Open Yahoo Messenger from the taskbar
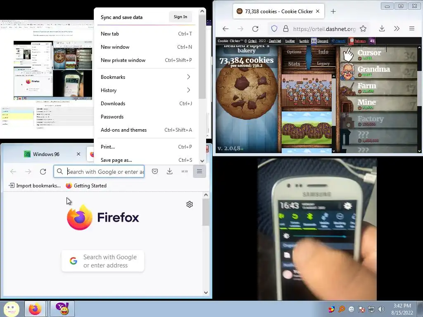The image size is (423, 317). 62,309
